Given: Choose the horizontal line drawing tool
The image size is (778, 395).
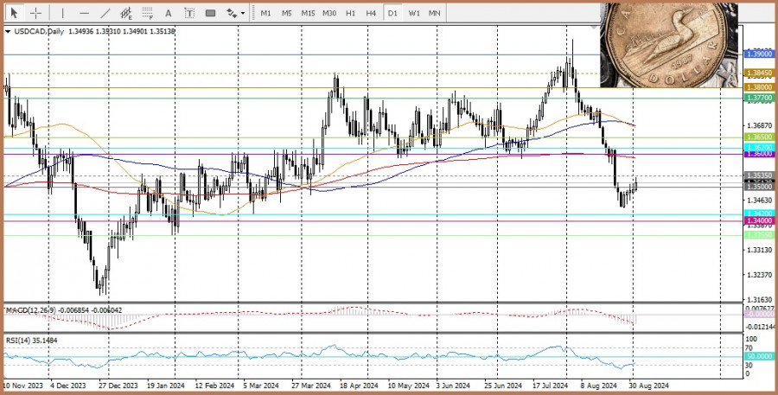Looking at the screenshot, I should (x=84, y=13).
